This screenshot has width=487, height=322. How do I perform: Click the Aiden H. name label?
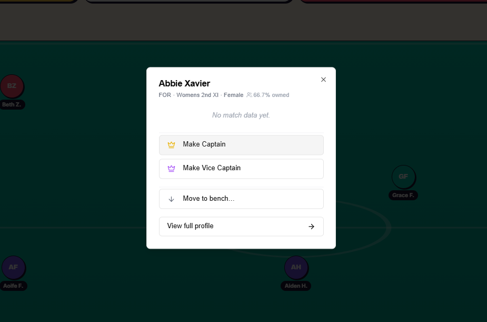click(x=296, y=286)
